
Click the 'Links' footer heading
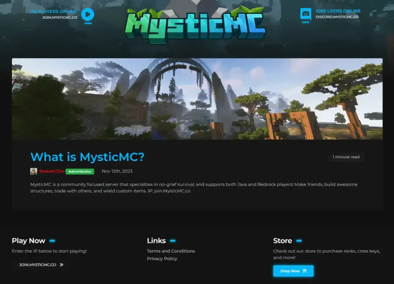pos(156,241)
